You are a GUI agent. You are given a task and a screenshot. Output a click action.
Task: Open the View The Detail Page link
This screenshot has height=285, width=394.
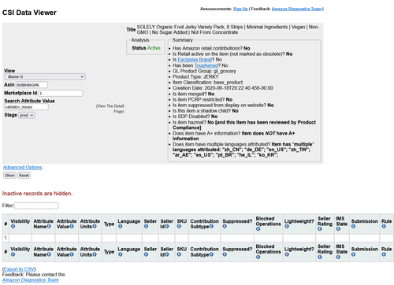pos(110,109)
